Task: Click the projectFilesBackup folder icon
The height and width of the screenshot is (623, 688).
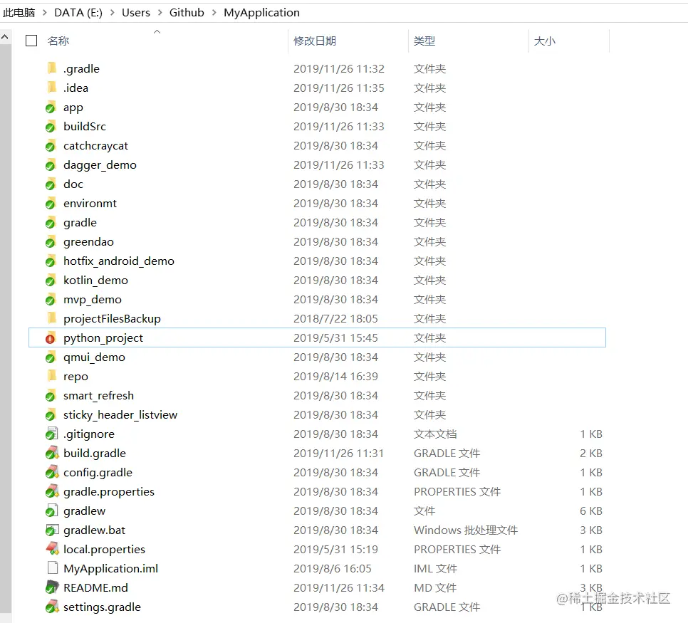Action: (52, 318)
